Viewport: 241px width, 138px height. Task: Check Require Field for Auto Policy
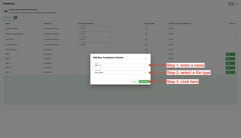pyautogui.click(x=146, y=39)
